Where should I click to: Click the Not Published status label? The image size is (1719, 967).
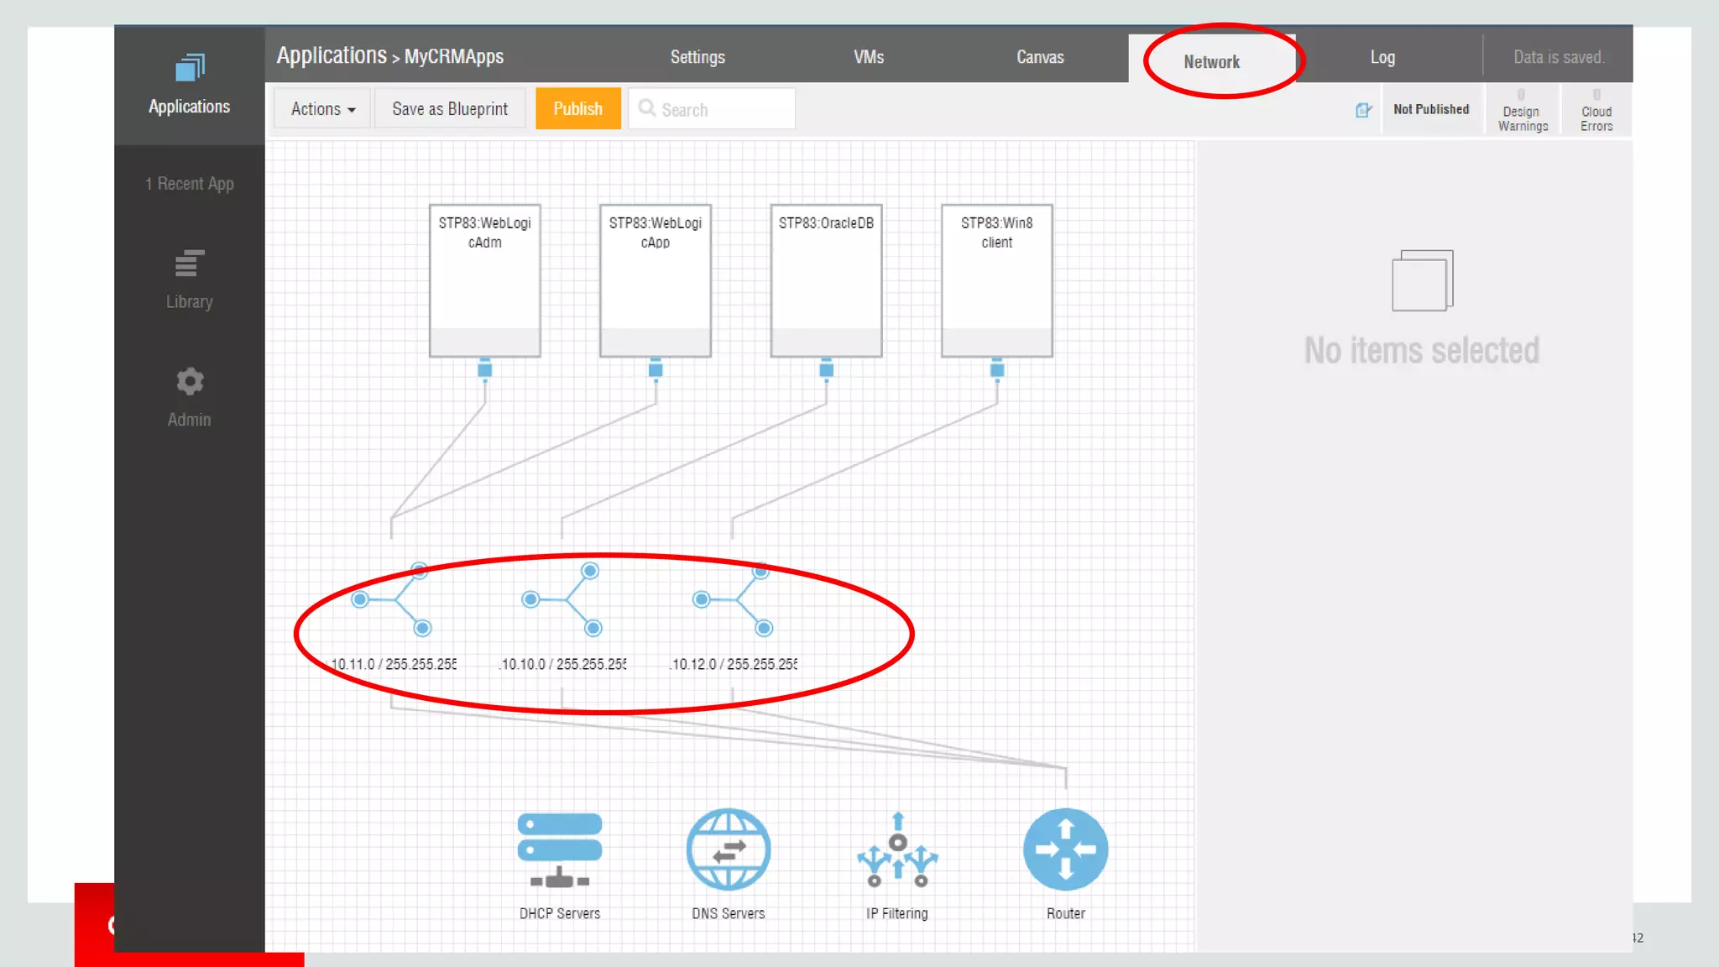(x=1431, y=109)
